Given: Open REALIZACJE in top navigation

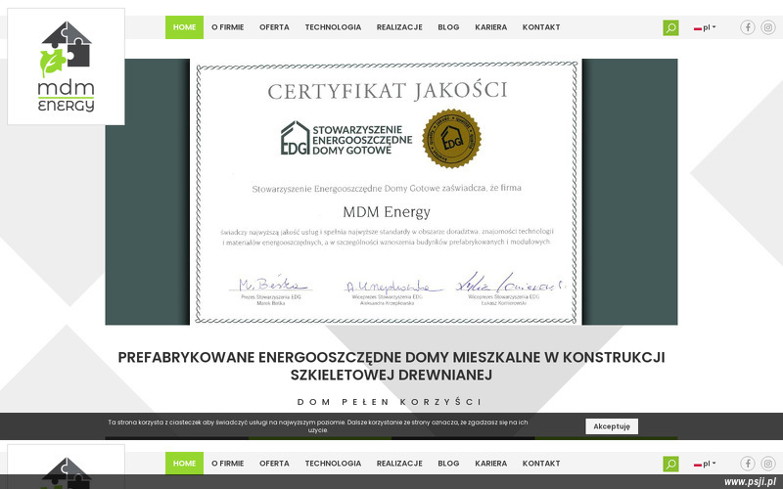Looking at the screenshot, I should (399, 27).
